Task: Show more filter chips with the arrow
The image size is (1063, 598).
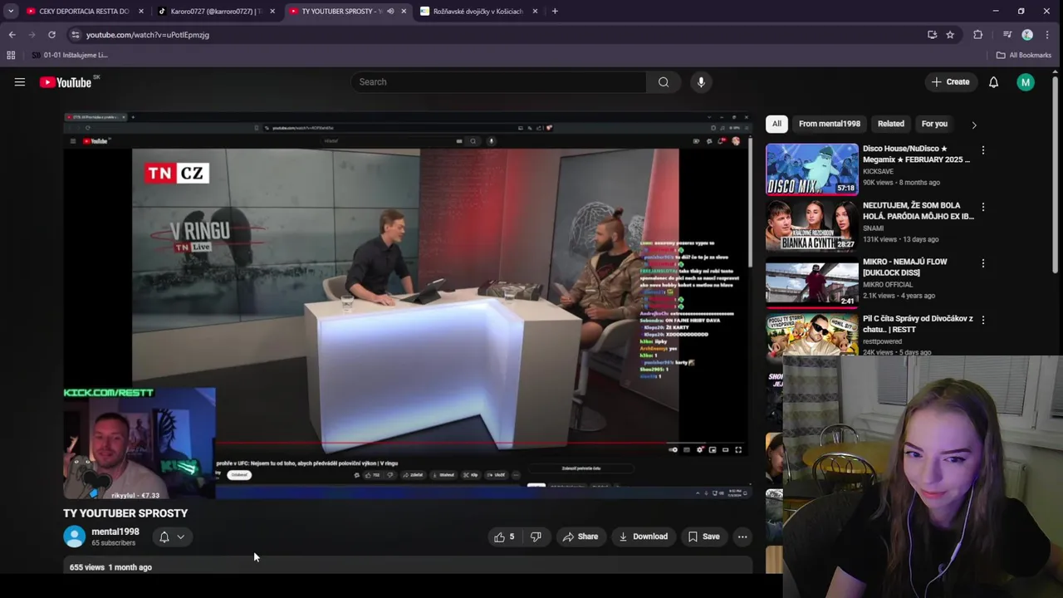Action: [974, 125]
